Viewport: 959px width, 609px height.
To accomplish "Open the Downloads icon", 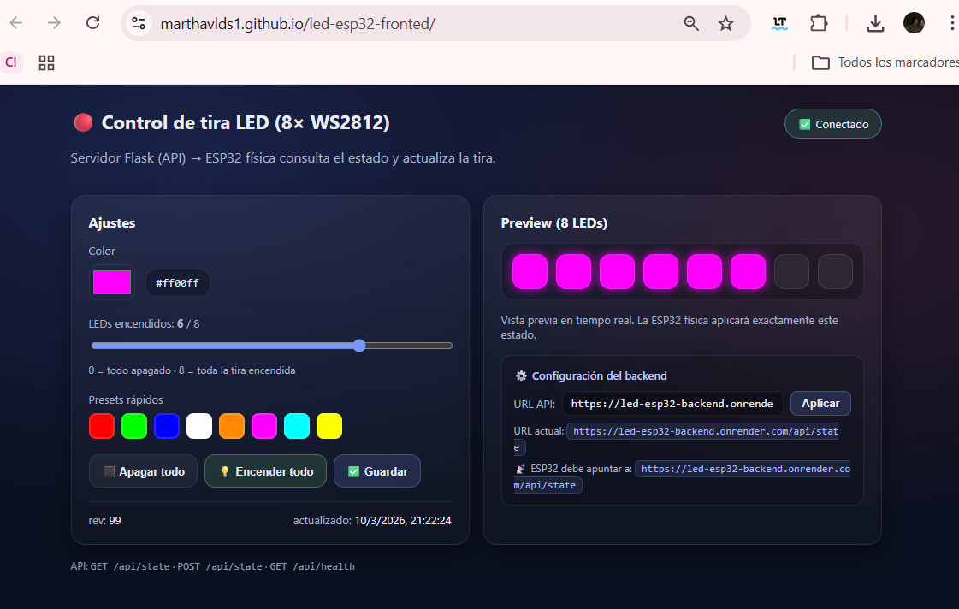I will (x=875, y=24).
